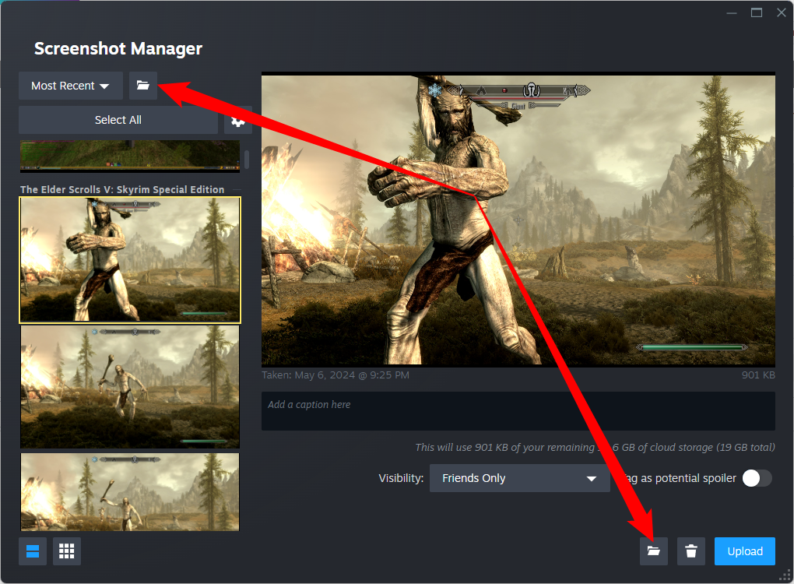The width and height of the screenshot is (794, 584).
Task: Click the window resize grip corner
Action: 785,575
